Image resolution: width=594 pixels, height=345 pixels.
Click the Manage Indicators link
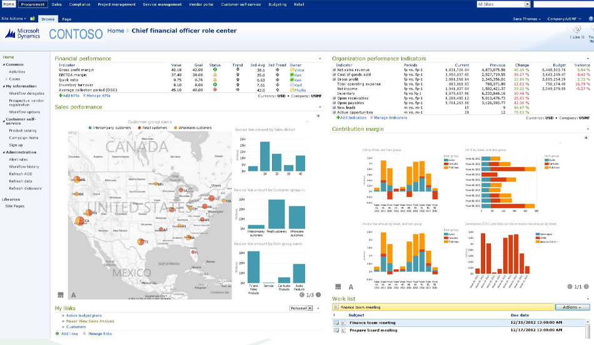(391, 117)
